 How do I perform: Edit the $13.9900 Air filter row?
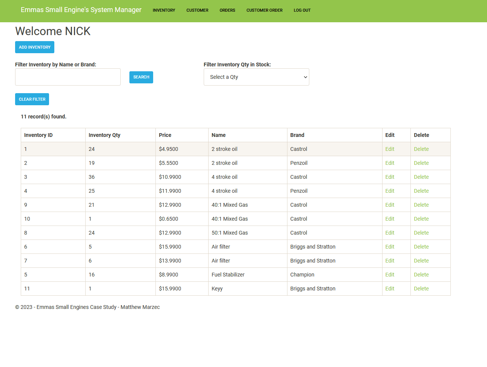coord(390,261)
